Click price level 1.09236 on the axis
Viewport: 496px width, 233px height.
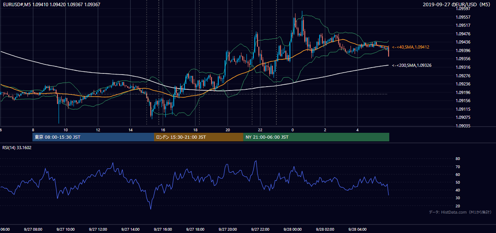click(x=463, y=84)
